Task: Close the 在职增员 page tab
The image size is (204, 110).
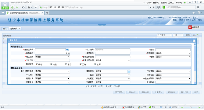Action: click(20, 28)
